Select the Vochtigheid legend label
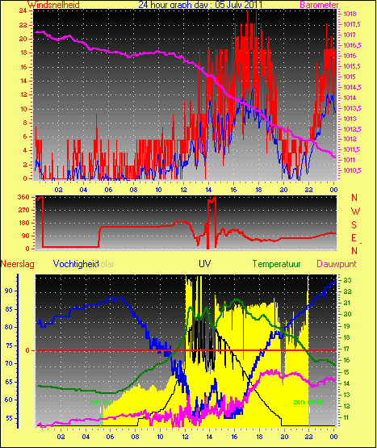 pyautogui.click(x=76, y=264)
